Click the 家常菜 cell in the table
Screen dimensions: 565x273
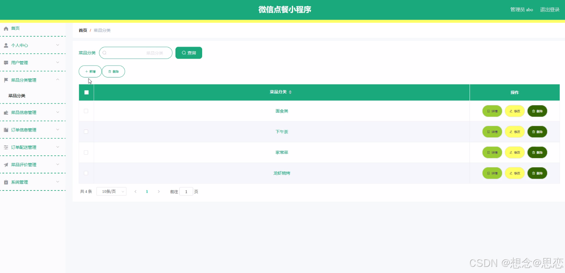click(x=282, y=152)
